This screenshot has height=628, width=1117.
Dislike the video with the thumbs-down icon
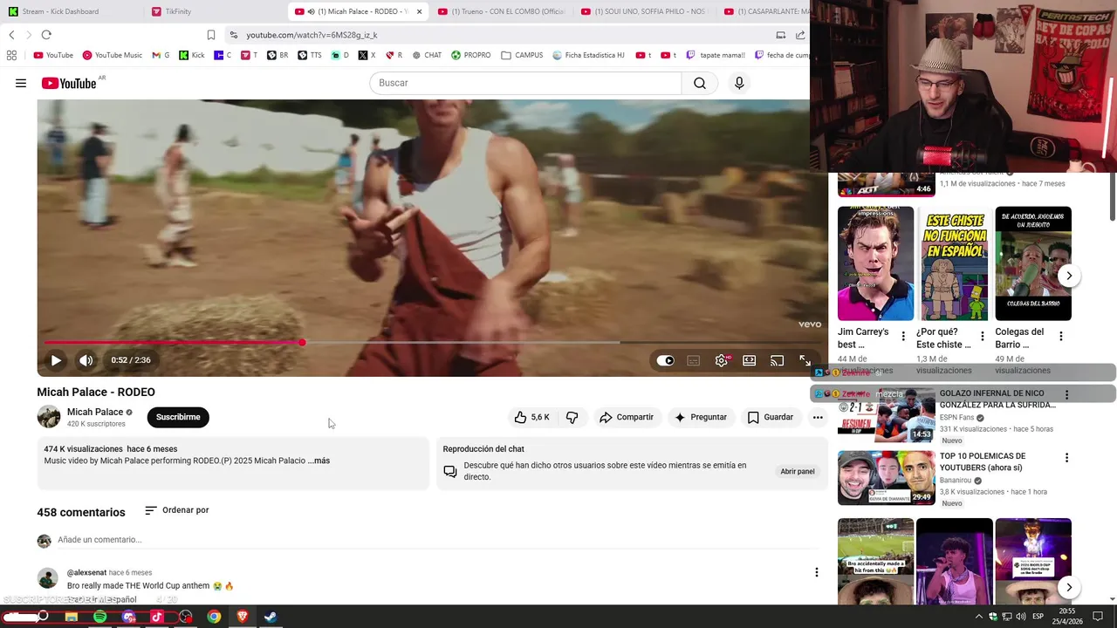tap(572, 417)
